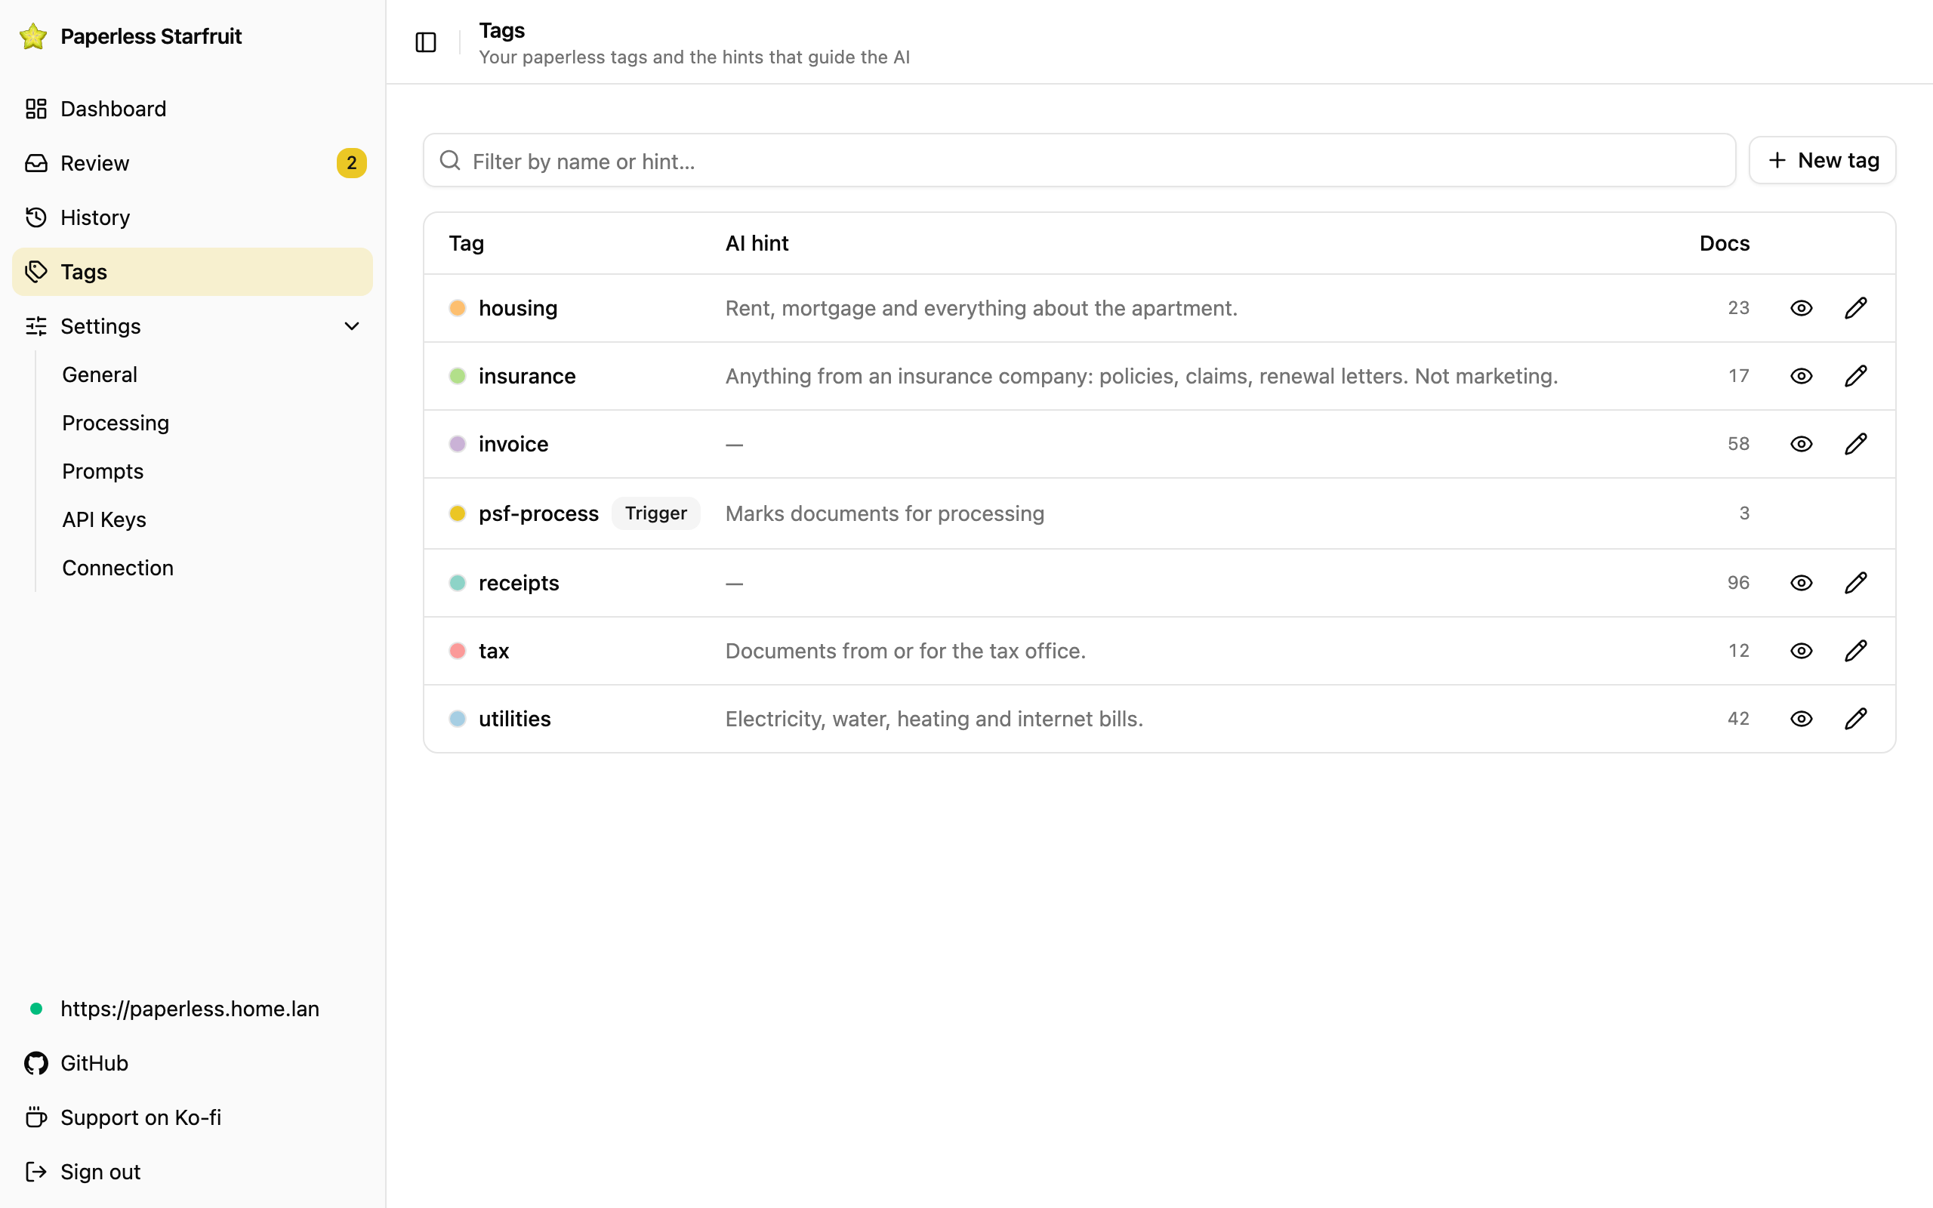Focus the Filter by name or hint field

pos(1079,161)
